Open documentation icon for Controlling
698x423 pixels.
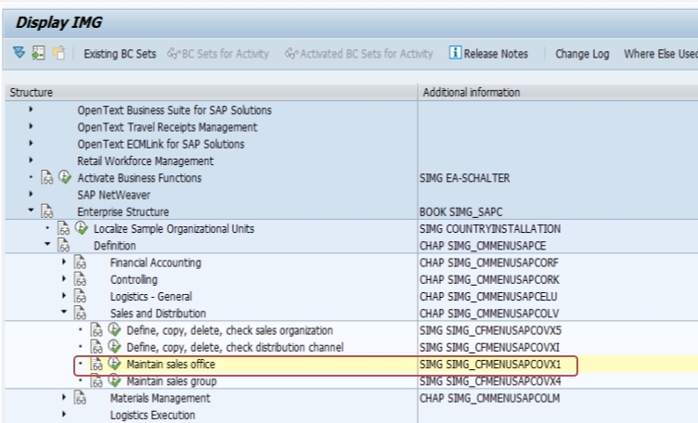tap(80, 279)
